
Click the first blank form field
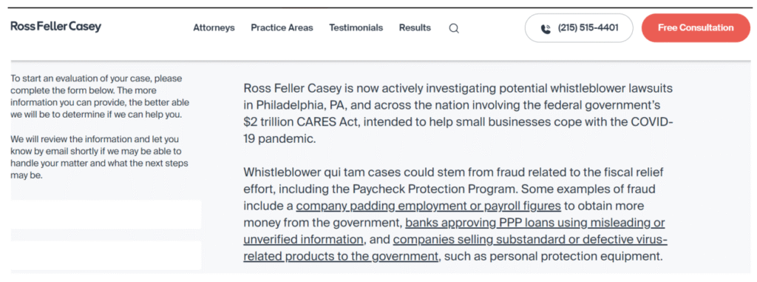[106, 215]
